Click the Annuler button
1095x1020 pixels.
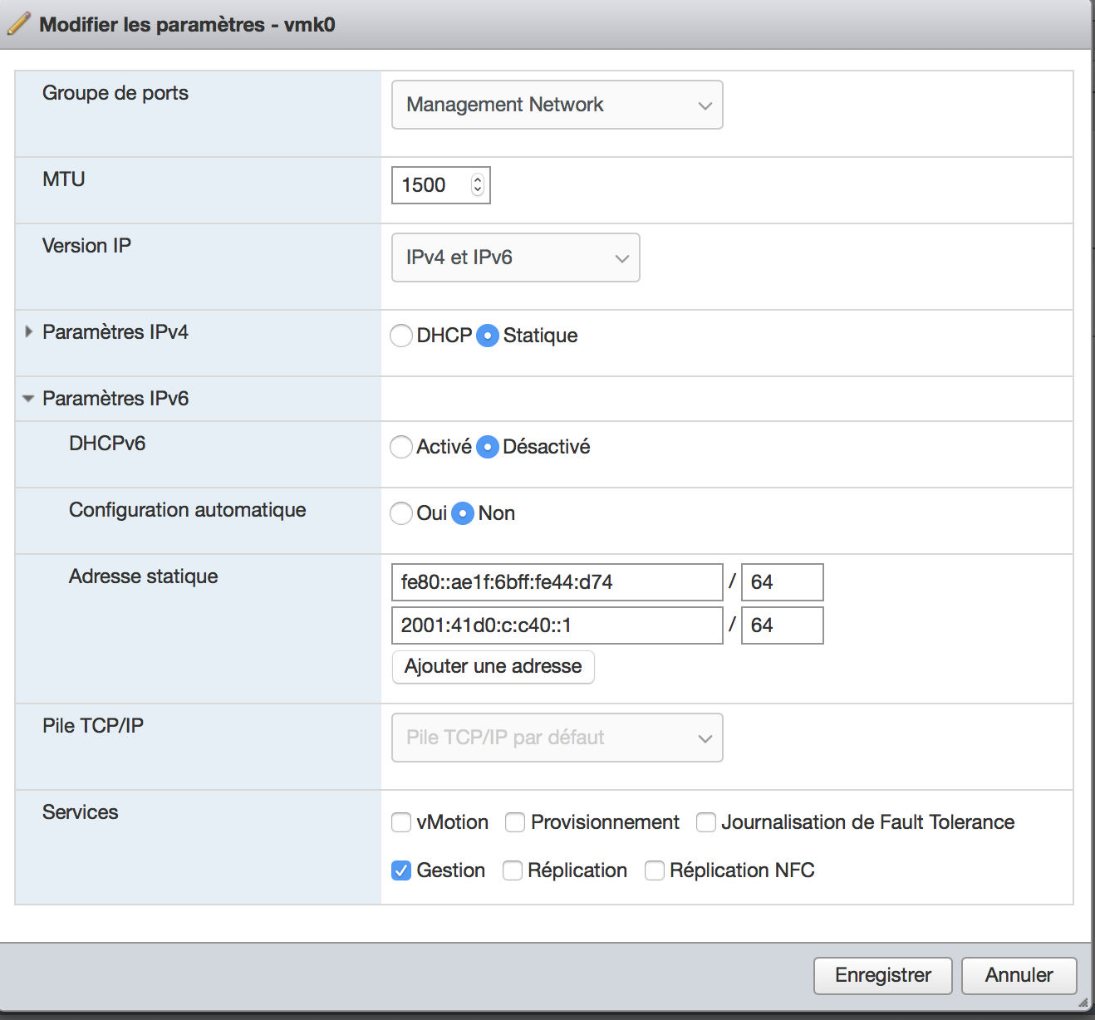(1019, 975)
